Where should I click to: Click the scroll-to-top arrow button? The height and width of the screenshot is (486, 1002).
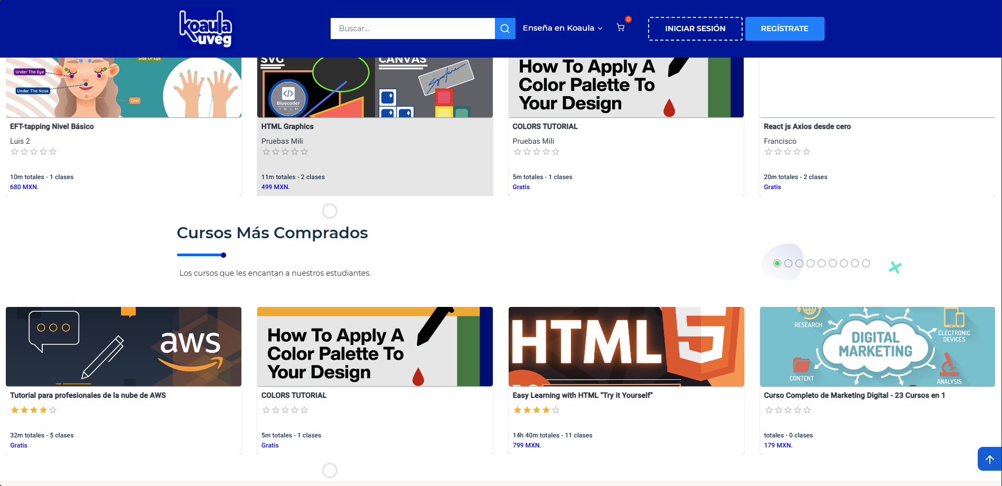point(989,459)
